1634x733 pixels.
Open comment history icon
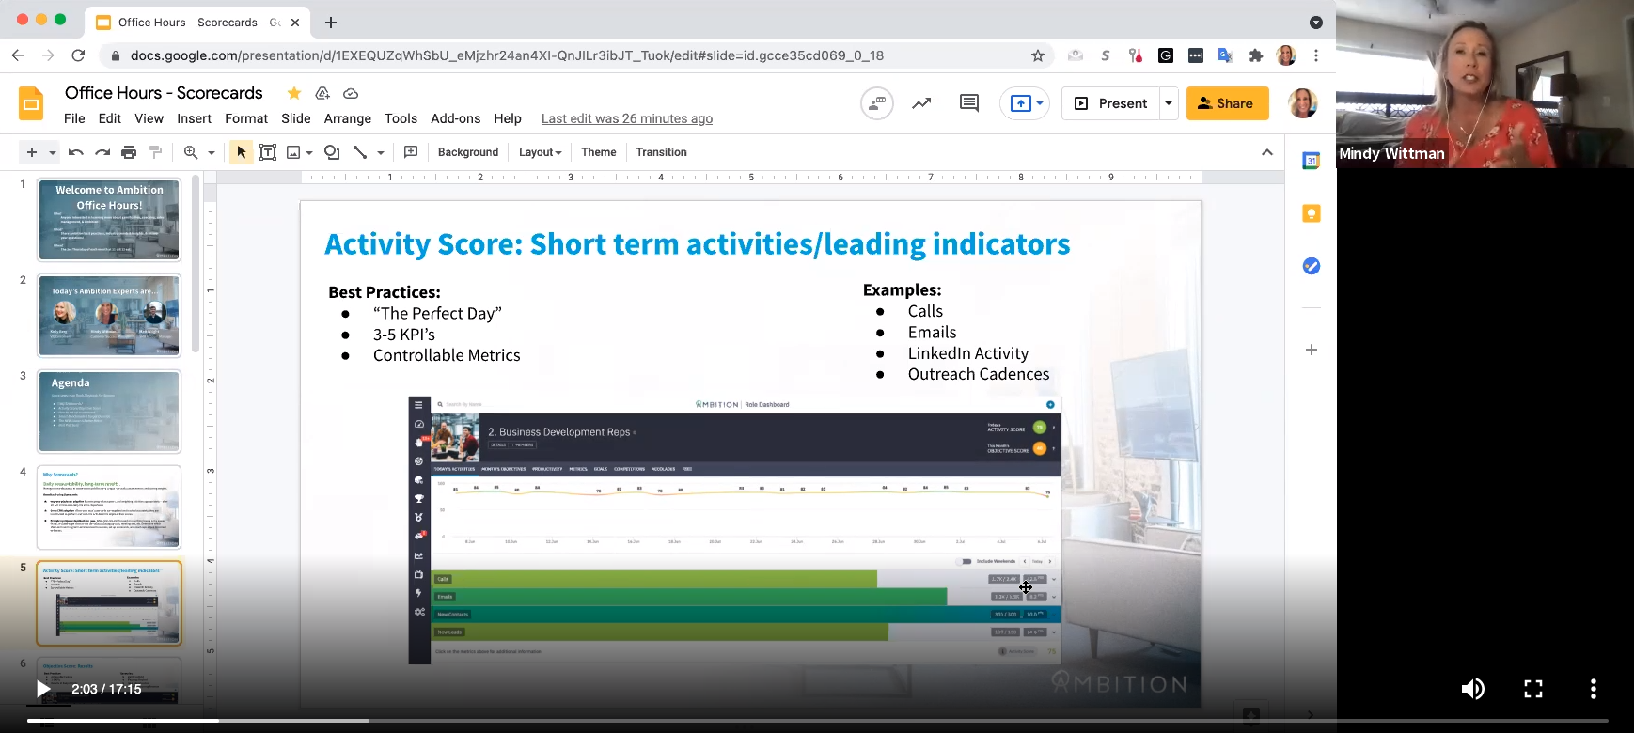click(x=969, y=103)
